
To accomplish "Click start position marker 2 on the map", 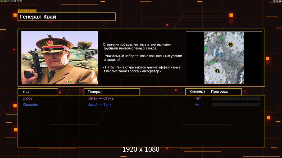I will coord(230,45).
